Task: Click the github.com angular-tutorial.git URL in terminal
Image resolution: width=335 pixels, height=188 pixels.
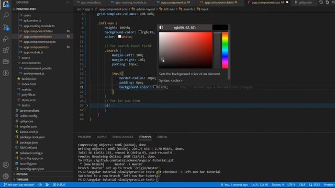Action: (x=128, y=160)
